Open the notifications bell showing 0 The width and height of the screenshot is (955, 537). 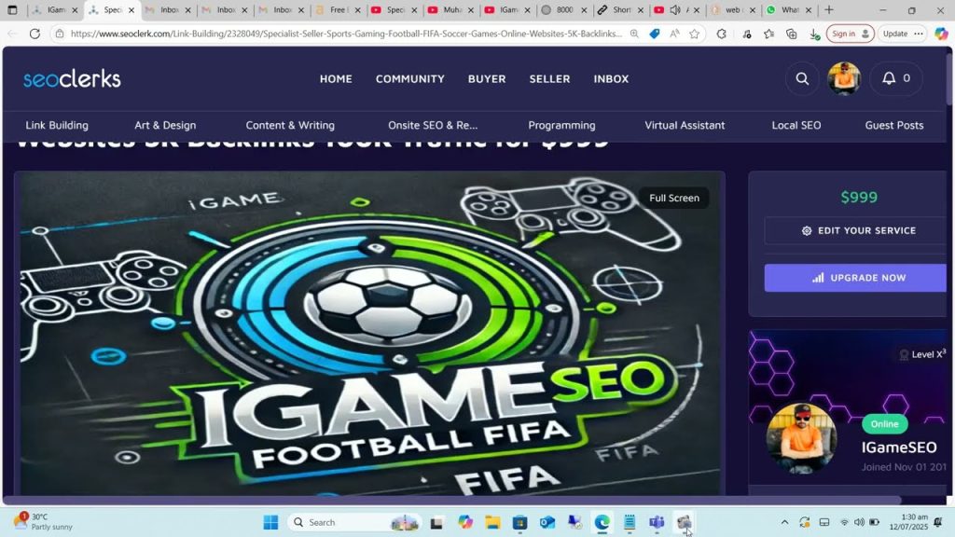(896, 78)
